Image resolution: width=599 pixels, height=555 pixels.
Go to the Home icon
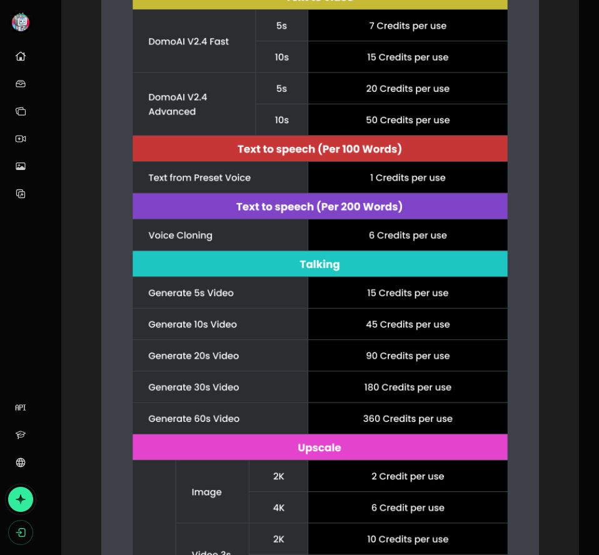click(x=21, y=56)
